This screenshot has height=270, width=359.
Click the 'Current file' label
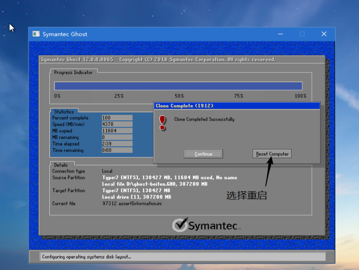click(x=64, y=204)
